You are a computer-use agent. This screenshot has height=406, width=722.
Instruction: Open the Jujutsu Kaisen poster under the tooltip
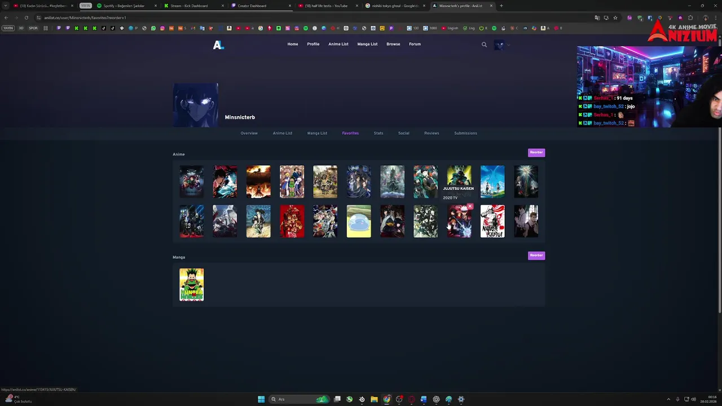click(459, 221)
